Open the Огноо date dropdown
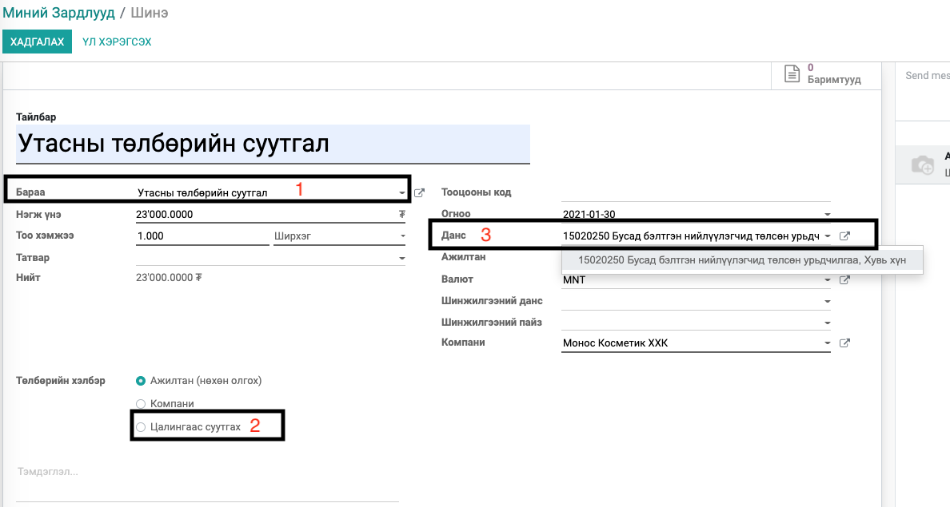 pyautogui.click(x=827, y=214)
